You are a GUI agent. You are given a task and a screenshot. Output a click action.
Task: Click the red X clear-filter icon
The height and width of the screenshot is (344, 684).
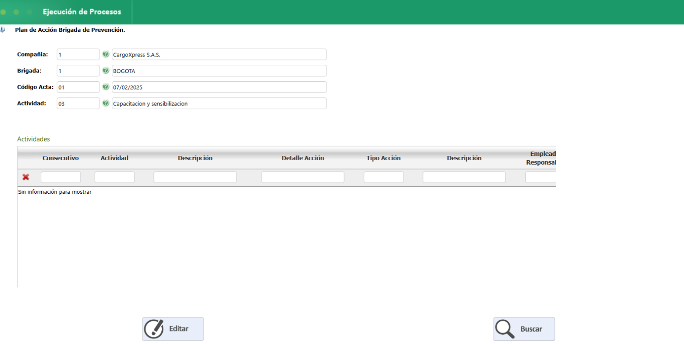(26, 177)
